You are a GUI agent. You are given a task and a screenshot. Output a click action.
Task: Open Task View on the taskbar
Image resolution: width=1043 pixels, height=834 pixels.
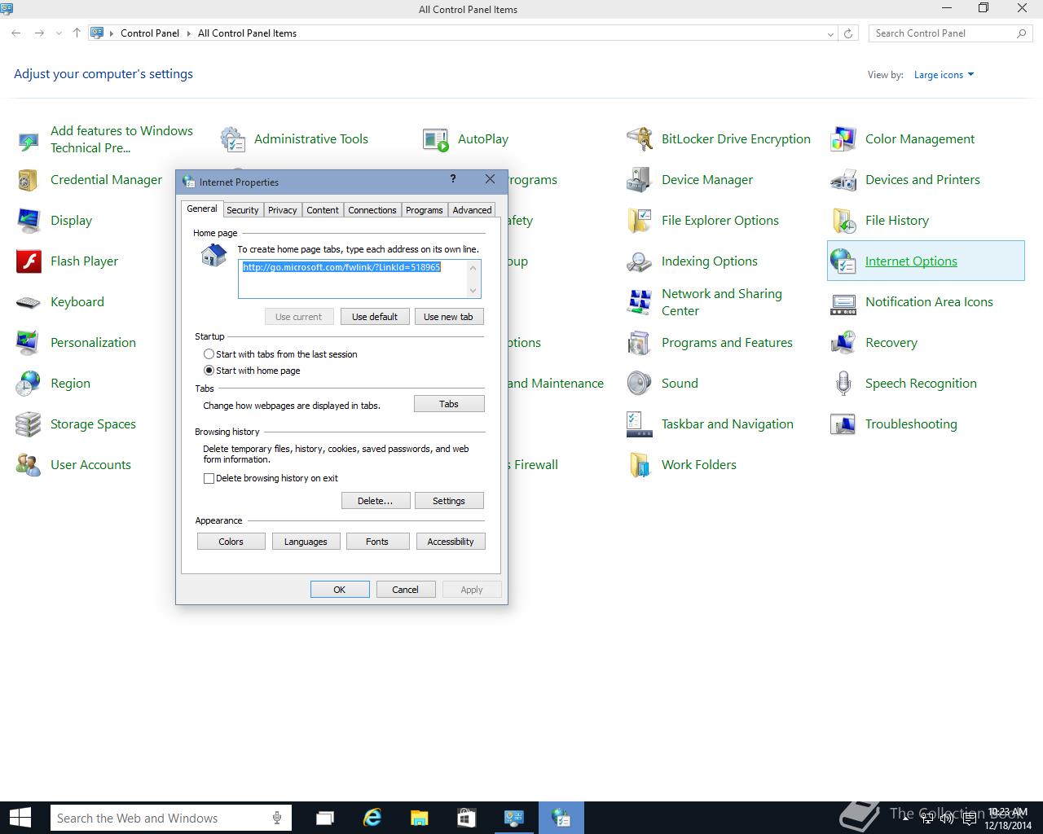(x=325, y=818)
